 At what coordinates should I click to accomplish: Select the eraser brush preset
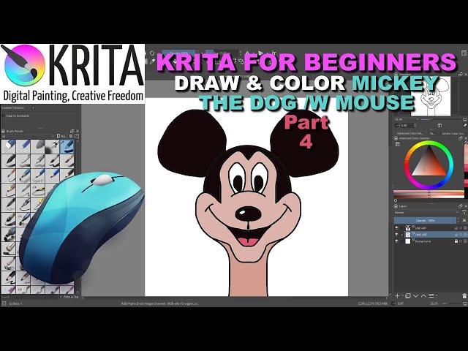tap(9, 146)
